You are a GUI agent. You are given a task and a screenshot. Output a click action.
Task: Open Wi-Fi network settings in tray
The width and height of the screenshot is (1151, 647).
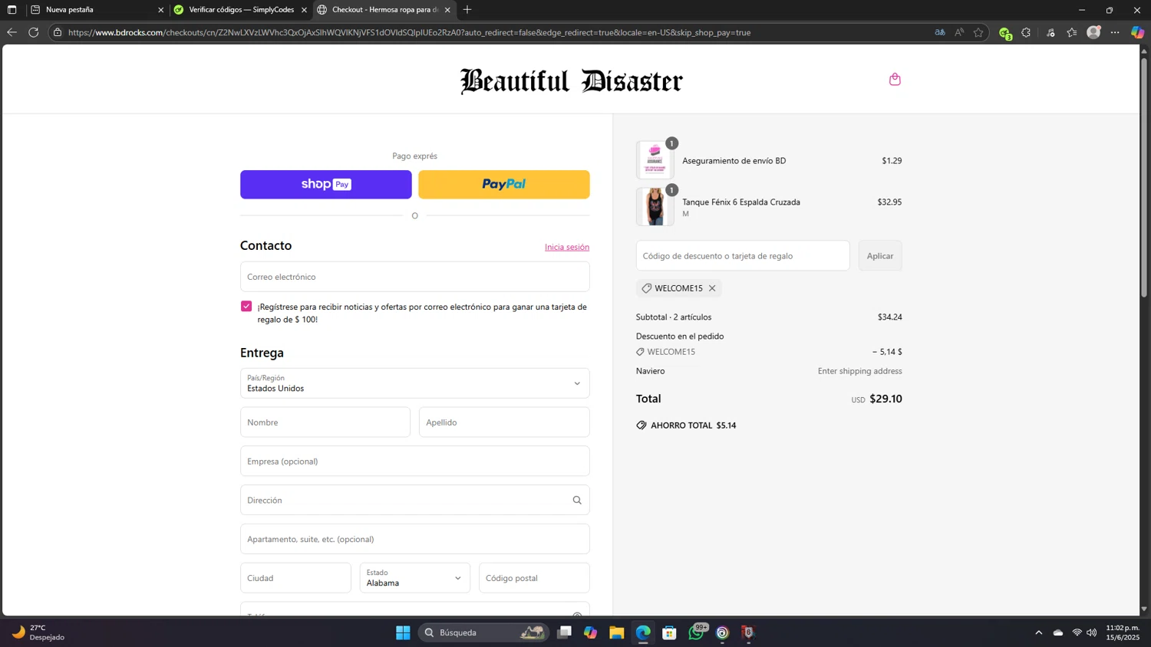(x=1077, y=632)
